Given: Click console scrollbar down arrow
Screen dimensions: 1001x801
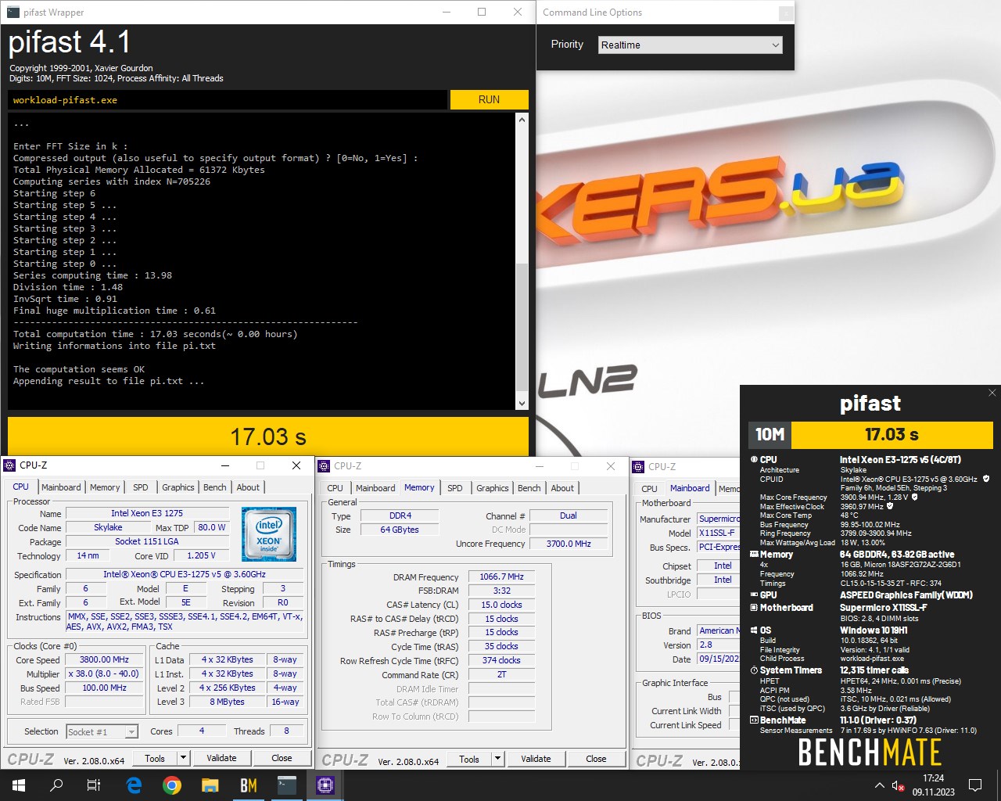Looking at the screenshot, I should click(x=522, y=404).
